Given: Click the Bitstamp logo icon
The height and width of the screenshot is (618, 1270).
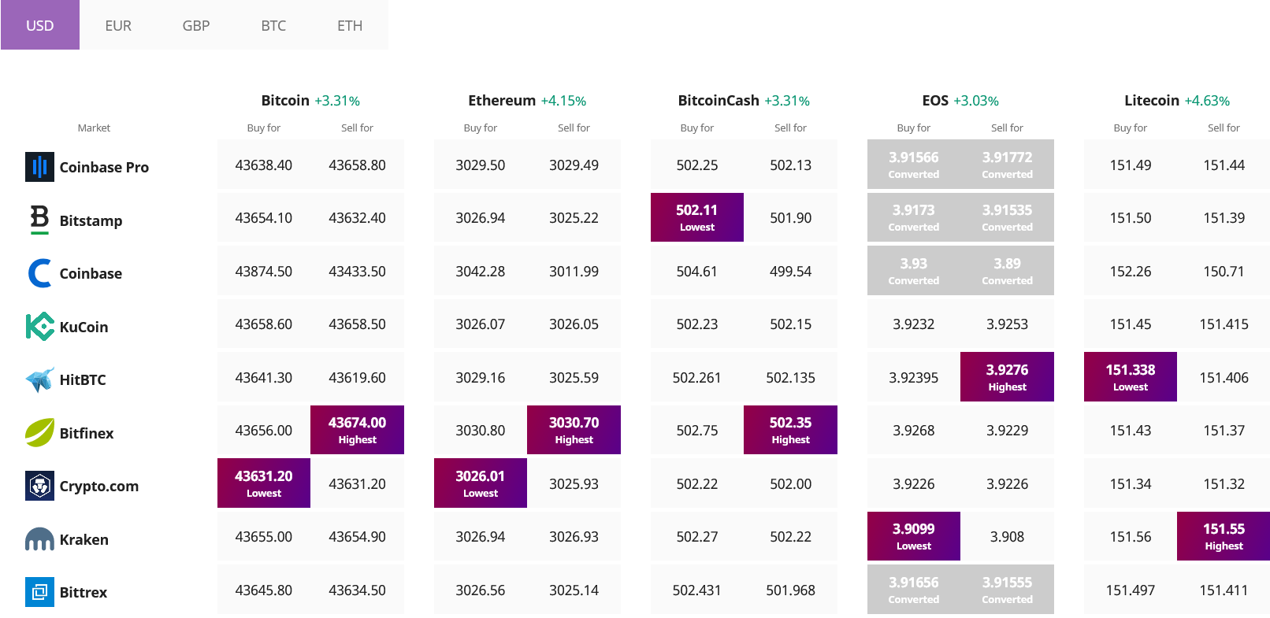Looking at the screenshot, I should coord(39,220).
